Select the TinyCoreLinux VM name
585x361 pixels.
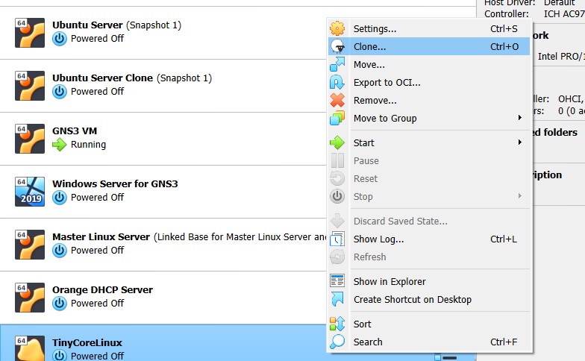87,343
